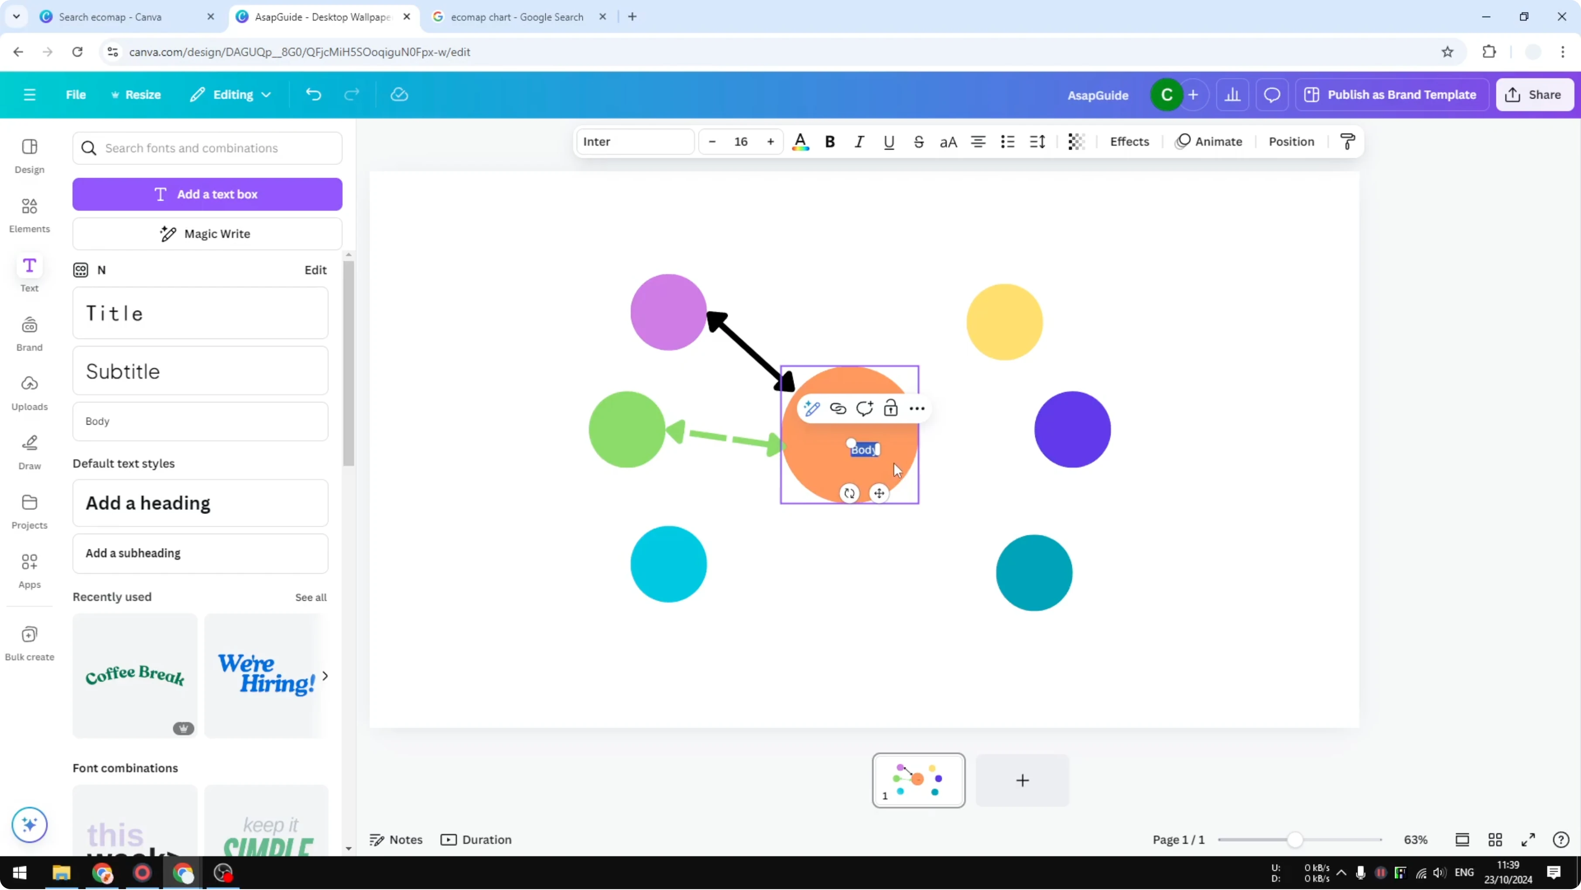Select the page 1 thumbnail
1581x890 pixels.
coord(918,780)
